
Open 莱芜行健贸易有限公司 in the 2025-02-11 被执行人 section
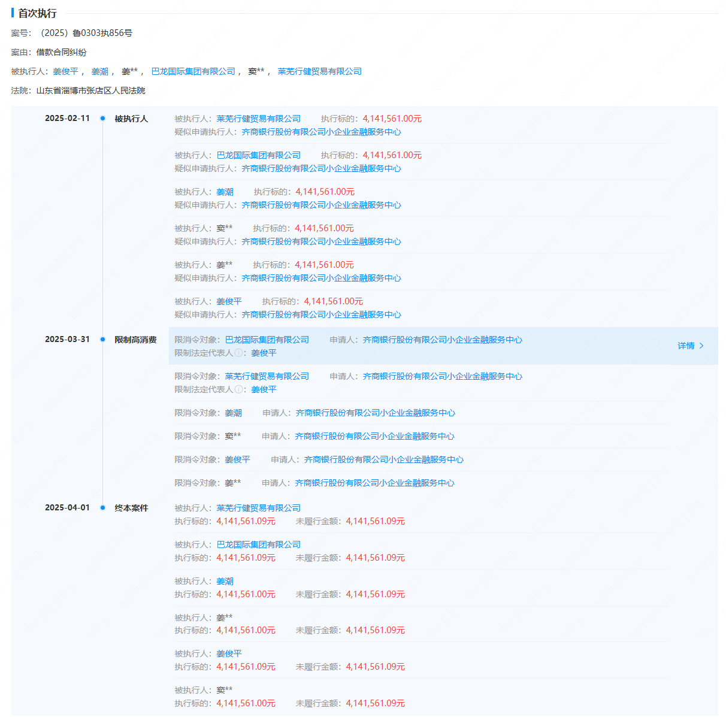pyautogui.click(x=259, y=119)
